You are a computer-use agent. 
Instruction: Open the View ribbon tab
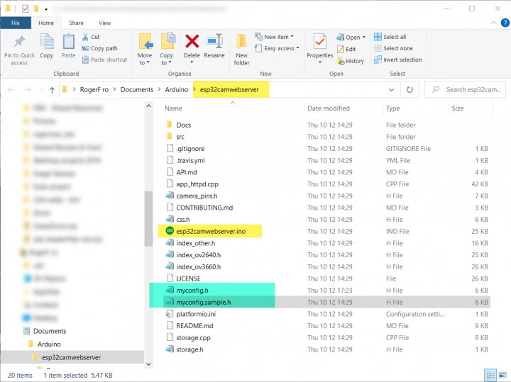[104, 23]
